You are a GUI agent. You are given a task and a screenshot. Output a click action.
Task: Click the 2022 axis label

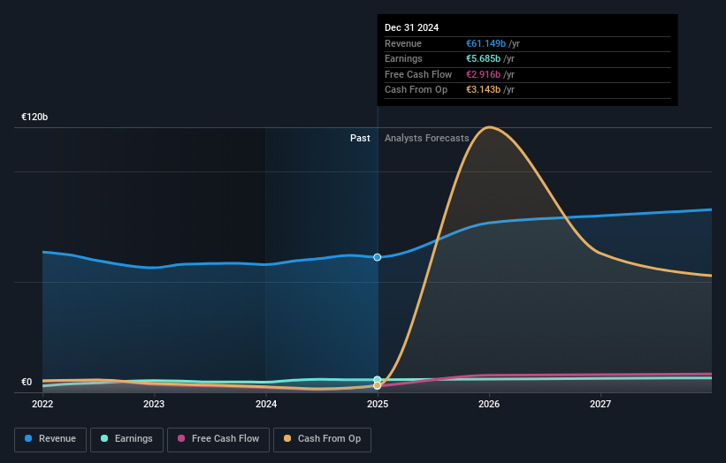point(42,404)
